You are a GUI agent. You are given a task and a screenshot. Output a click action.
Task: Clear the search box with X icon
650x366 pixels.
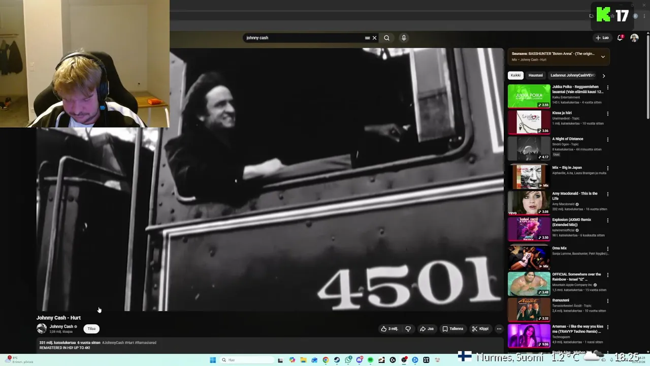(374, 38)
